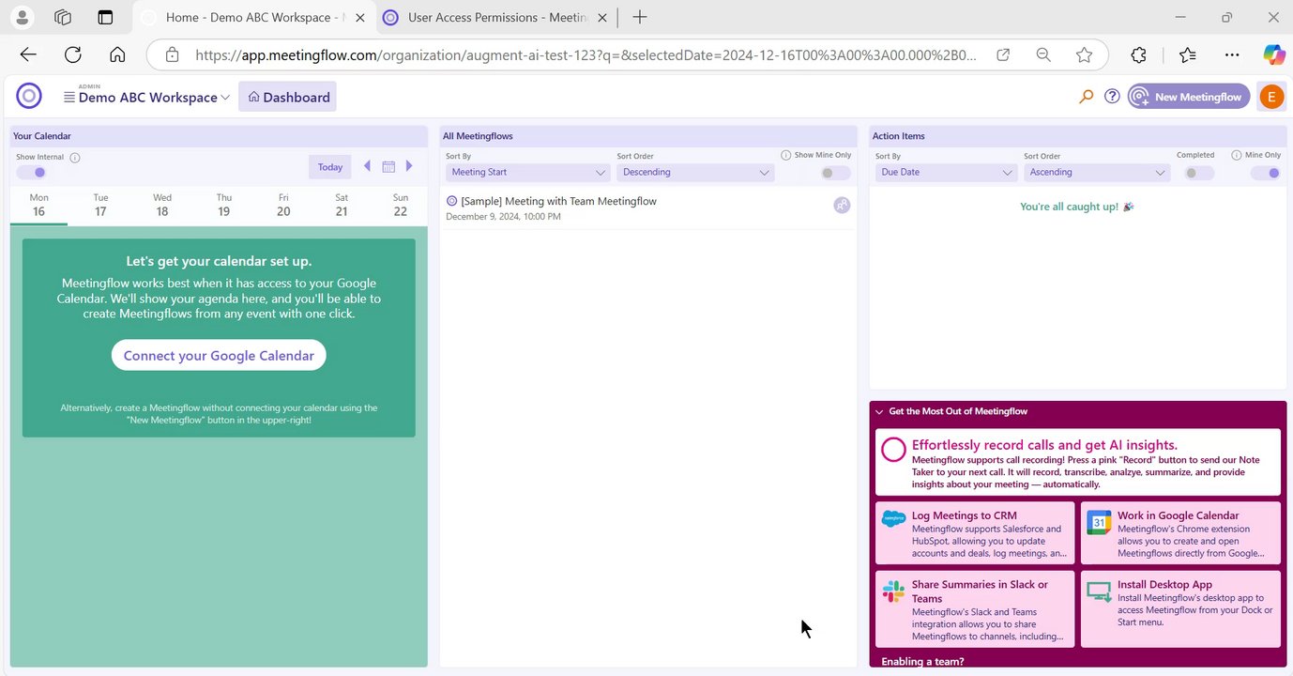The image size is (1293, 676).
Task: Close the Home - Demo ABC Workspace tab
Action: coord(360,17)
